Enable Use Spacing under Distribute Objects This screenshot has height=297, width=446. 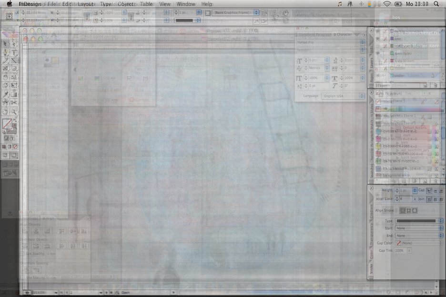(23, 254)
